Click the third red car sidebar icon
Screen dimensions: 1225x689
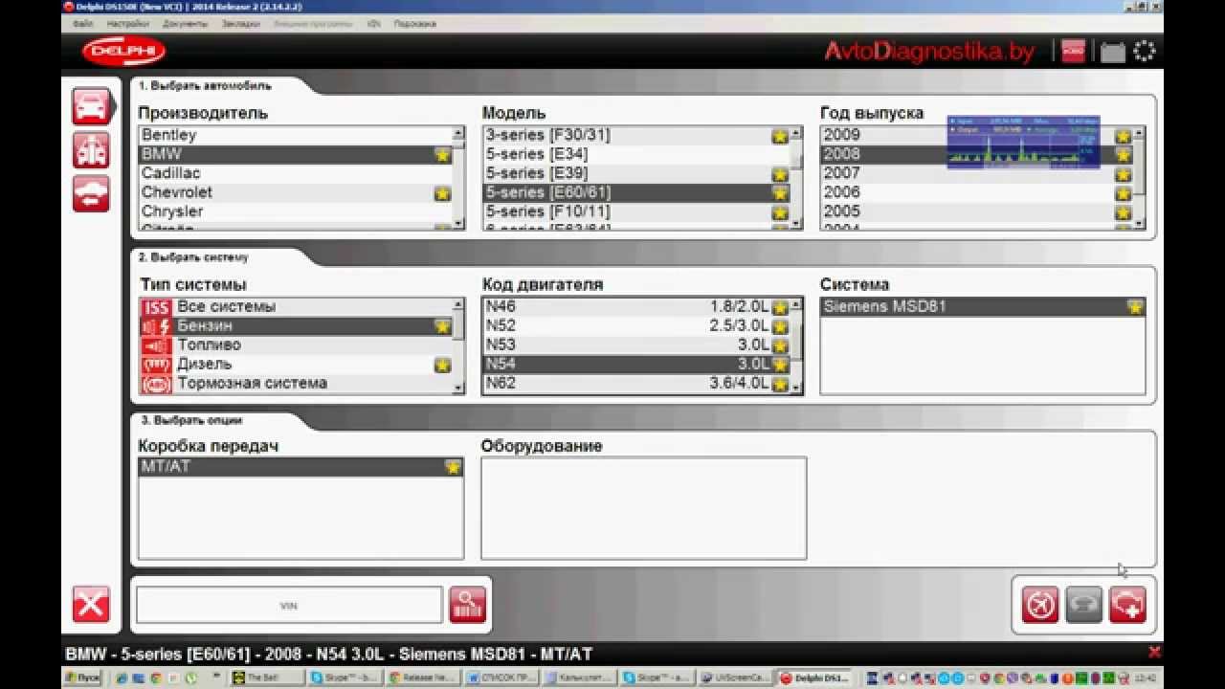92,194
